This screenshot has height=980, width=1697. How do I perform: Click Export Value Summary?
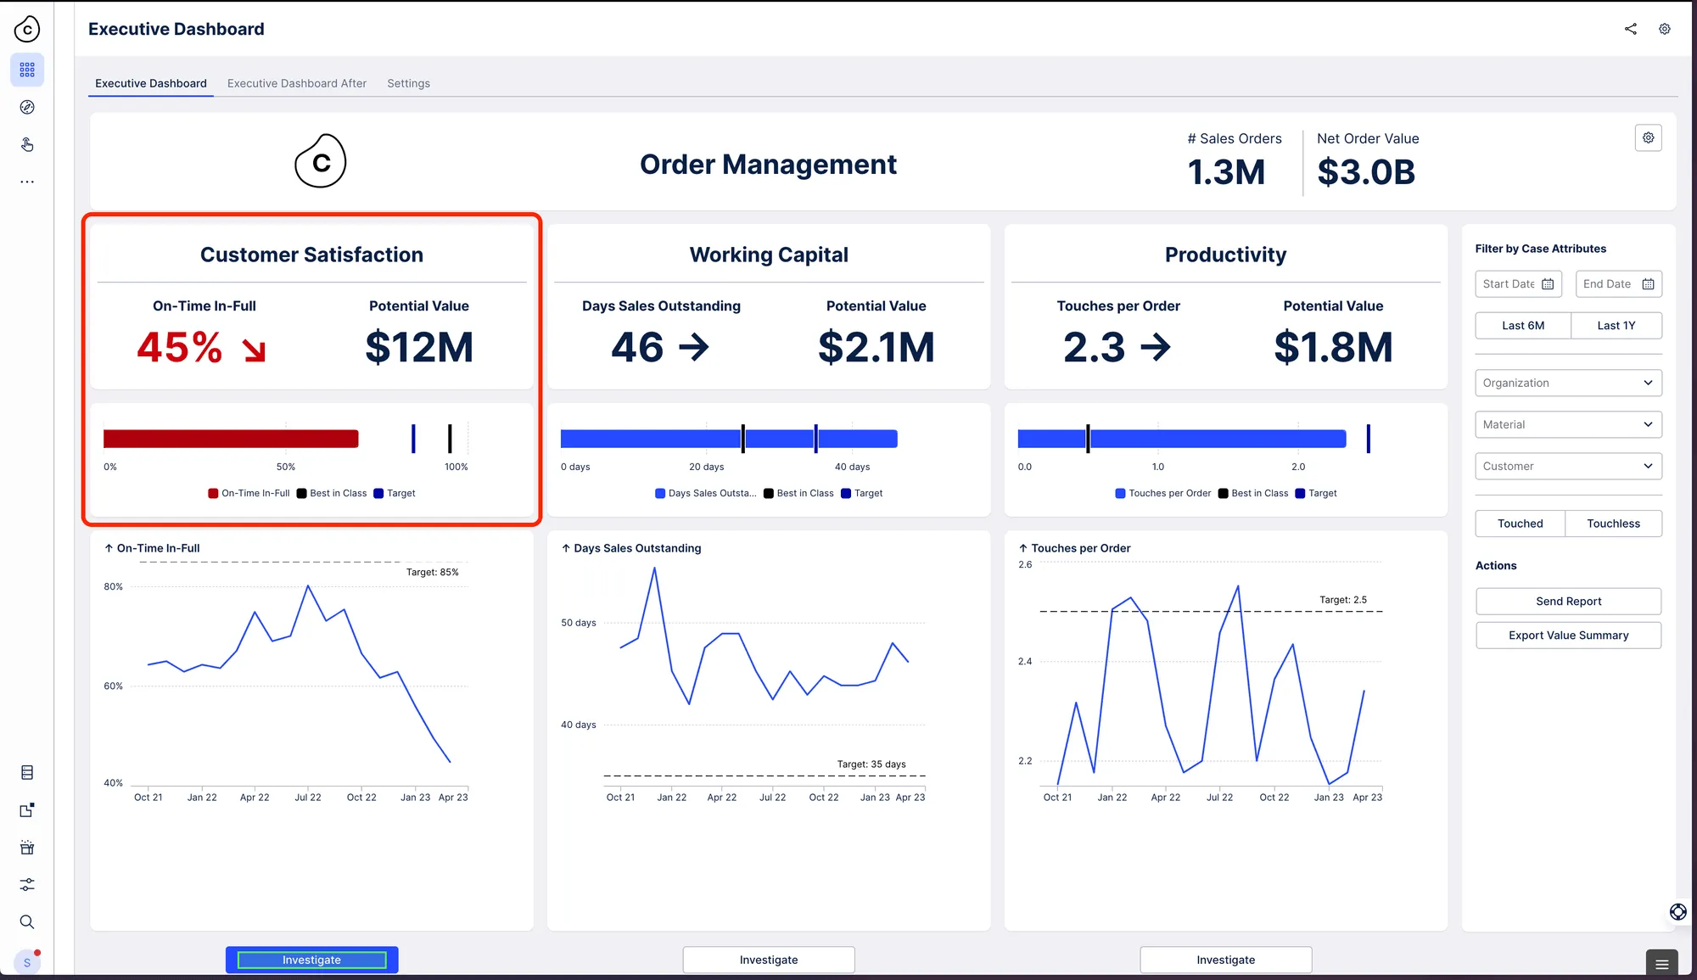coord(1568,636)
